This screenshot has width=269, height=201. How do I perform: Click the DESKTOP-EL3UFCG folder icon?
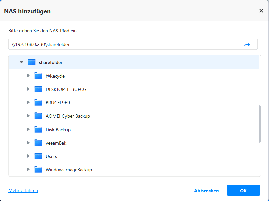pyautogui.click(x=38, y=89)
